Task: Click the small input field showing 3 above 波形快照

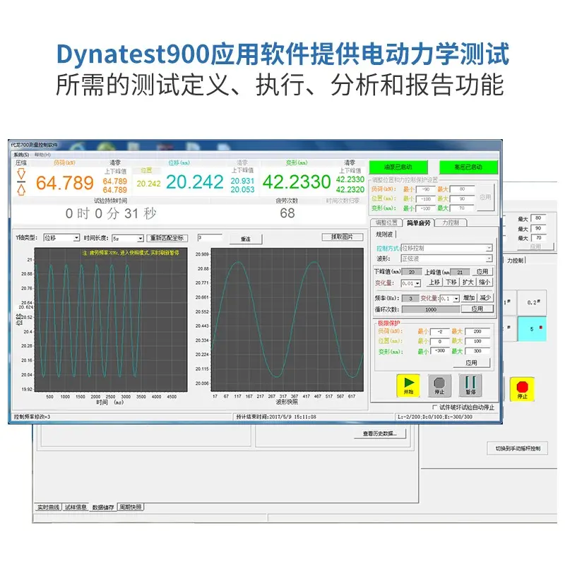Action: (210, 238)
